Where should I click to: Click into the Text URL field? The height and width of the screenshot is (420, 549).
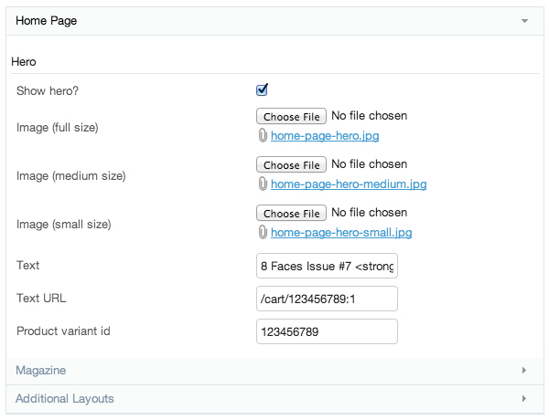tap(327, 299)
